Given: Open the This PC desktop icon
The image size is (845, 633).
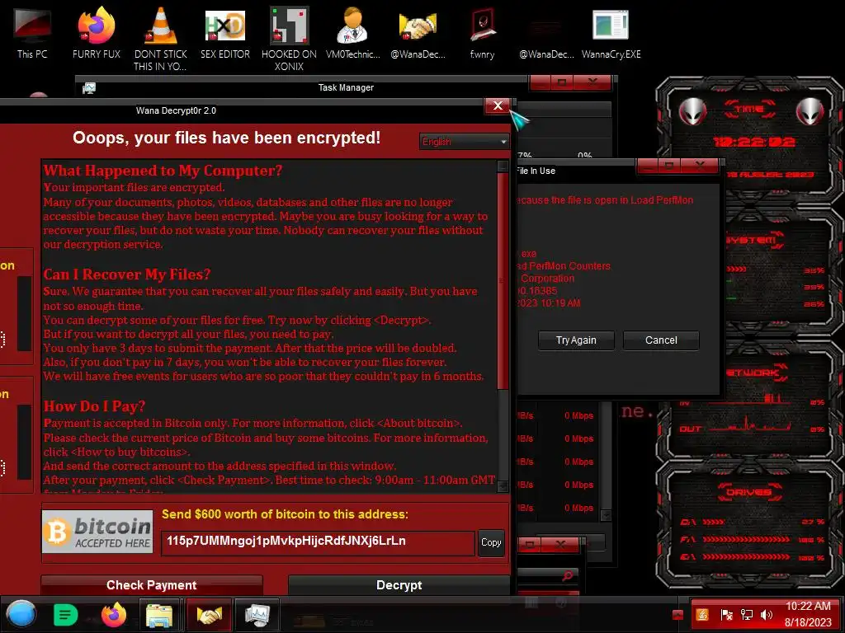Looking at the screenshot, I should click(x=32, y=33).
